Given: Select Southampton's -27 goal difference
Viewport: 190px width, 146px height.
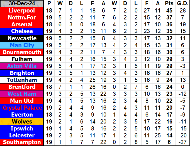Looking at the screenshot, I should pyautogui.click(x=182, y=142).
